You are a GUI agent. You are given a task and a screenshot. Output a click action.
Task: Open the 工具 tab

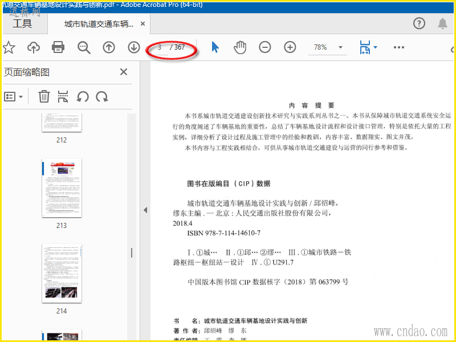click(x=22, y=23)
